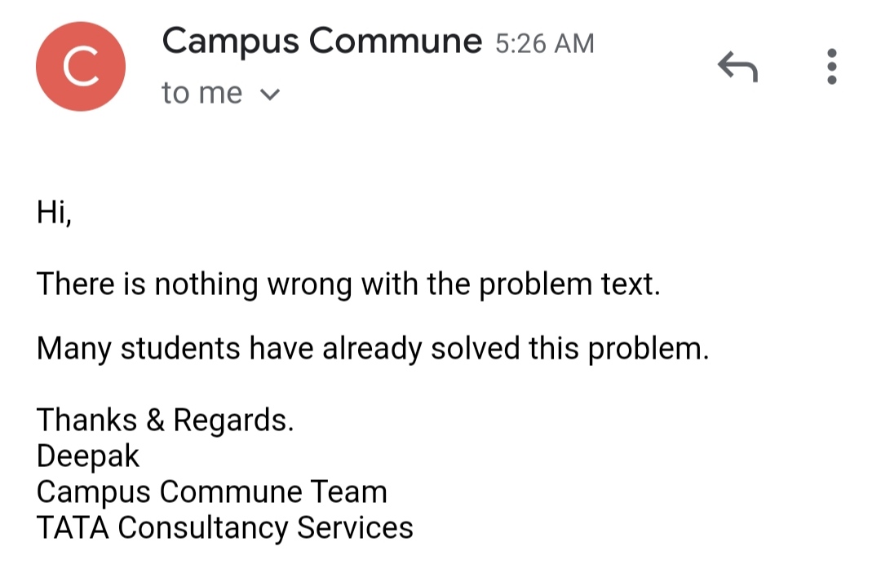881x586 pixels.
Task: Click the 'TATA Consultancy Services' line
Action: [x=225, y=528]
